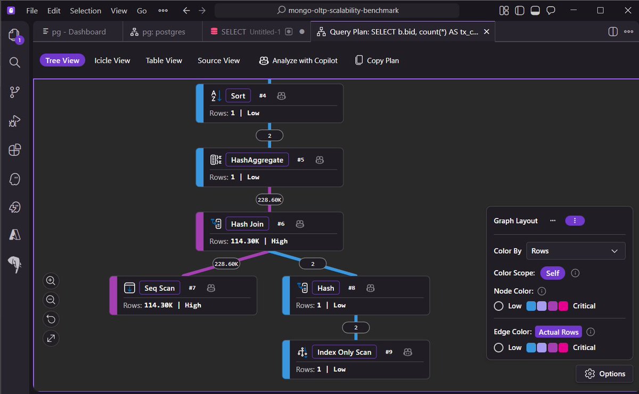Switch to SELECT Untitled-1 tab
The height and width of the screenshot is (394, 639).
257,32
